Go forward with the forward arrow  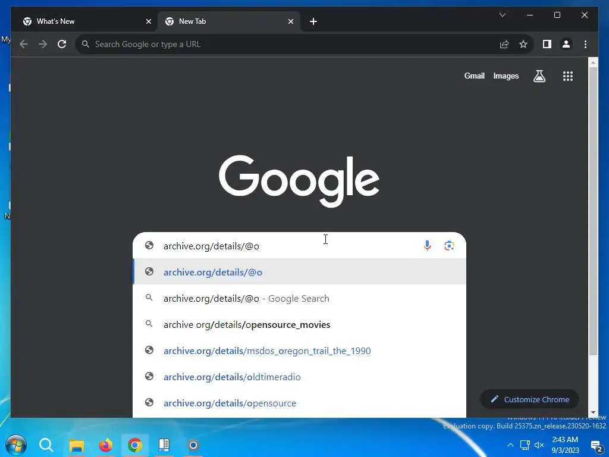pyautogui.click(x=43, y=44)
